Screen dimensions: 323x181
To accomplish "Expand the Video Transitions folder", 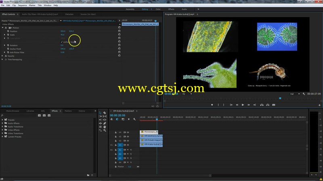I will [x=2, y=133].
